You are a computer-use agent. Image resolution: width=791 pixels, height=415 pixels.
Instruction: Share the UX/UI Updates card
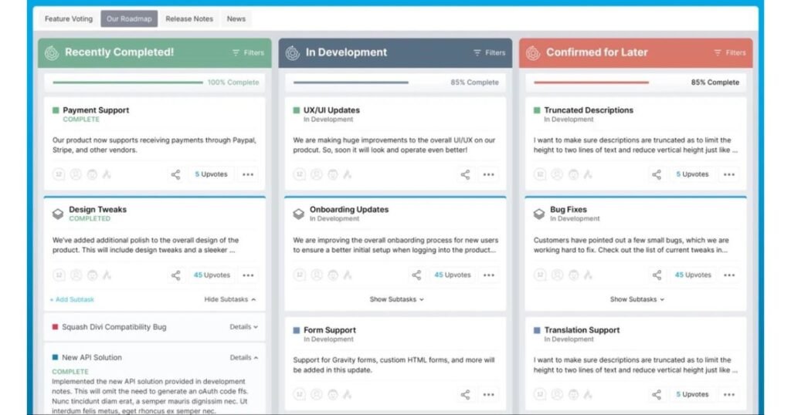[465, 174]
